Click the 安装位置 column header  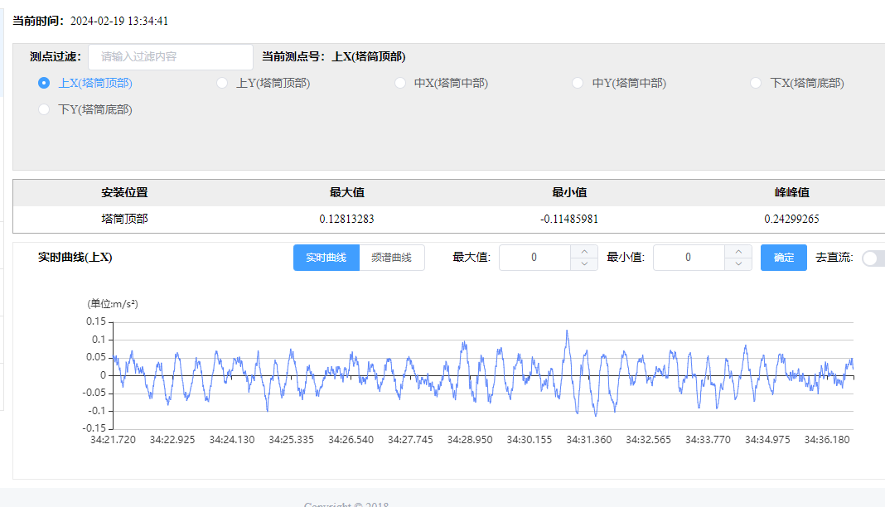(x=125, y=192)
